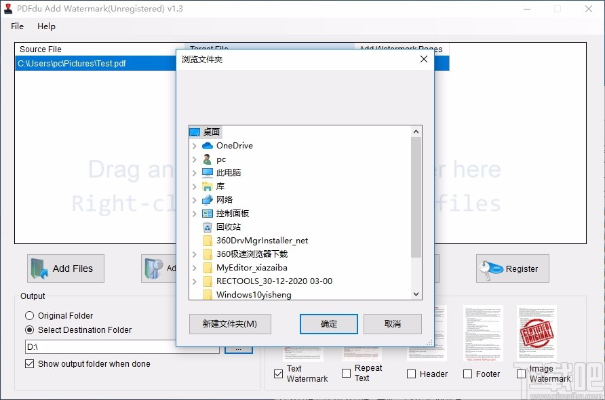Image resolution: width=605 pixels, height=400 pixels.
Task: Click the pc user account icon
Action: click(208, 159)
